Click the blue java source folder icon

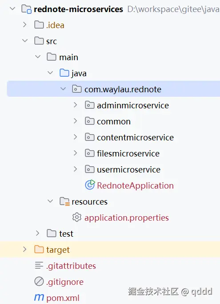click(64, 73)
